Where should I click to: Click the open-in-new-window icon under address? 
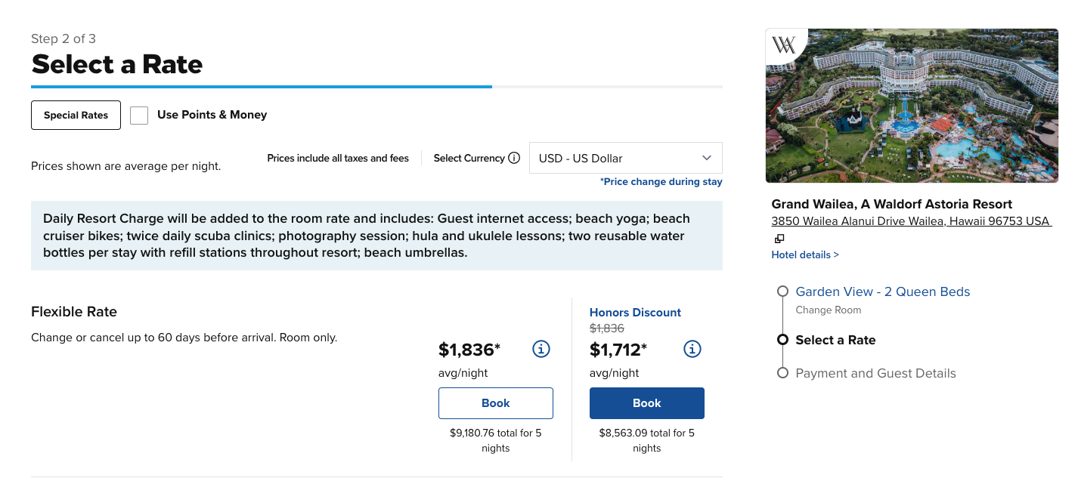pyautogui.click(x=779, y=239)
